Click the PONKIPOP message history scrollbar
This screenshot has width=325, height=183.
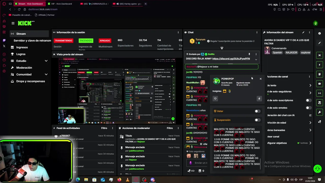coord(261,164)
